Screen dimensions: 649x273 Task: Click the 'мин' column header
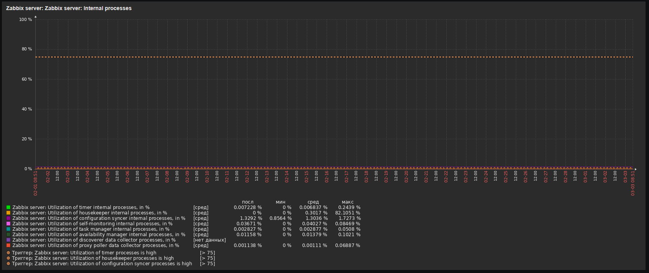[x=280, y=202]
